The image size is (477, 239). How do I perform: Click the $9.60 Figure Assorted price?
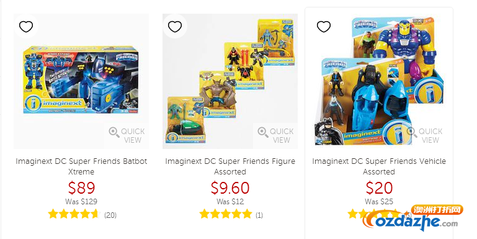point(230,187)
